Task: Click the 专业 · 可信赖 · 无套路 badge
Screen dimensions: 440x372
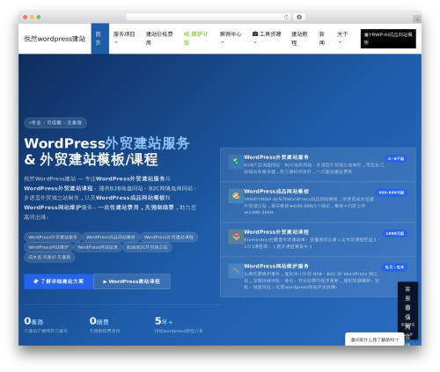Action: coord(55,122)
